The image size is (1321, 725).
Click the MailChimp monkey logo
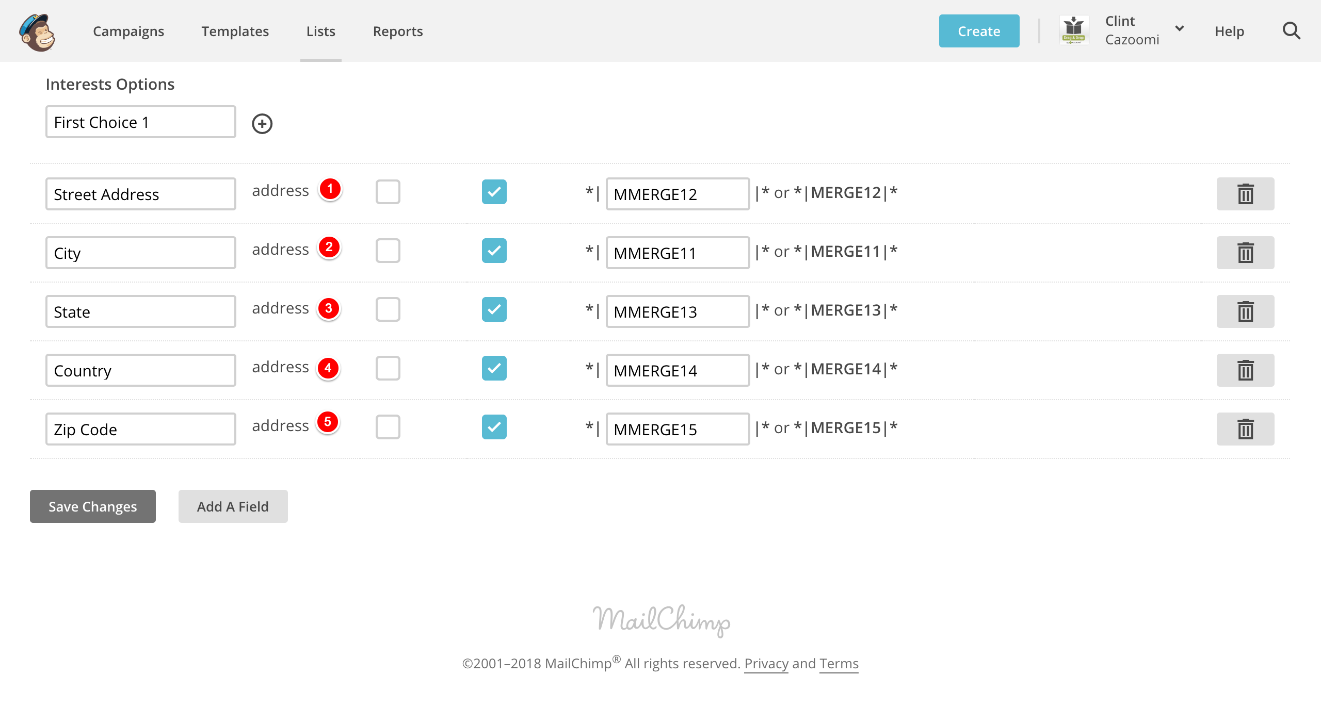(37, 32)
